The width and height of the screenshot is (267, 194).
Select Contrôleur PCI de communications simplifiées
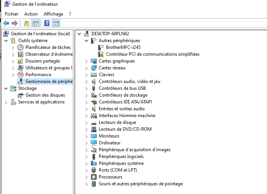point(153,54)
